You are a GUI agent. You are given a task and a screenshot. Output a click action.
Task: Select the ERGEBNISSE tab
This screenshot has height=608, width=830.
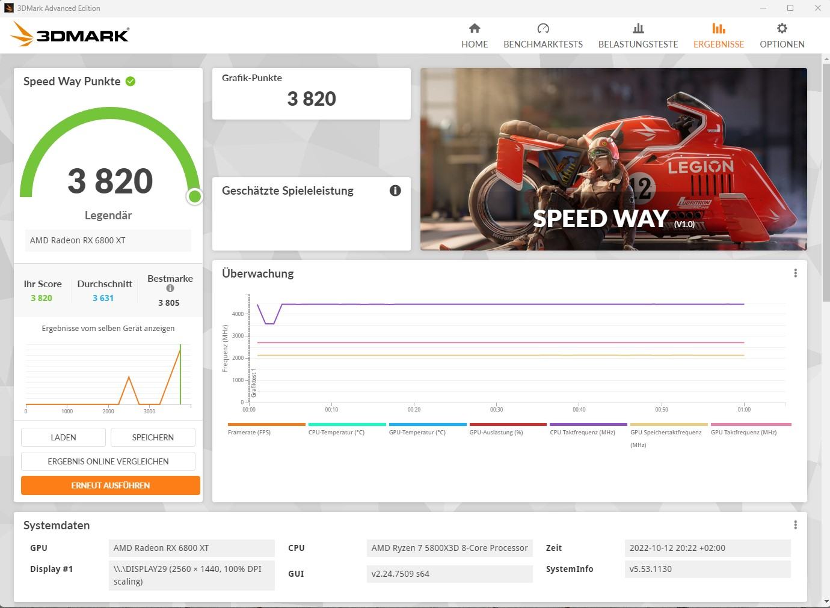coord(719,36)
